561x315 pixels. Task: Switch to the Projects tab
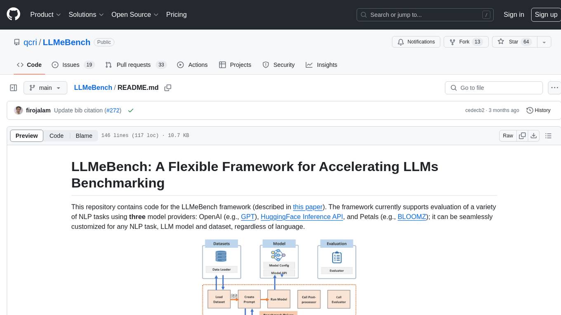pyautogui.click(x=235, y=65)
